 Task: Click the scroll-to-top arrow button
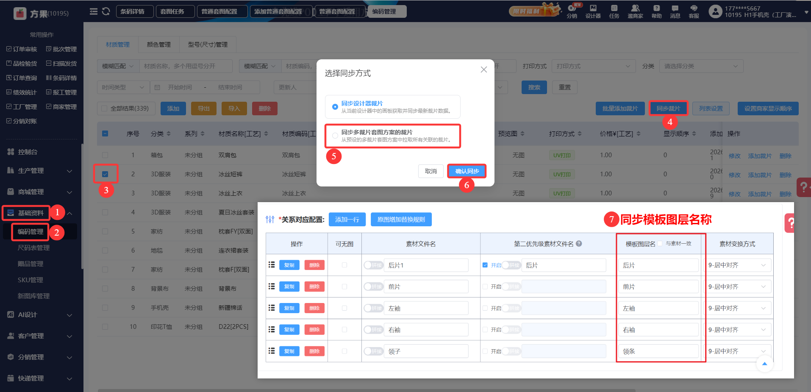tap(764, 364)
